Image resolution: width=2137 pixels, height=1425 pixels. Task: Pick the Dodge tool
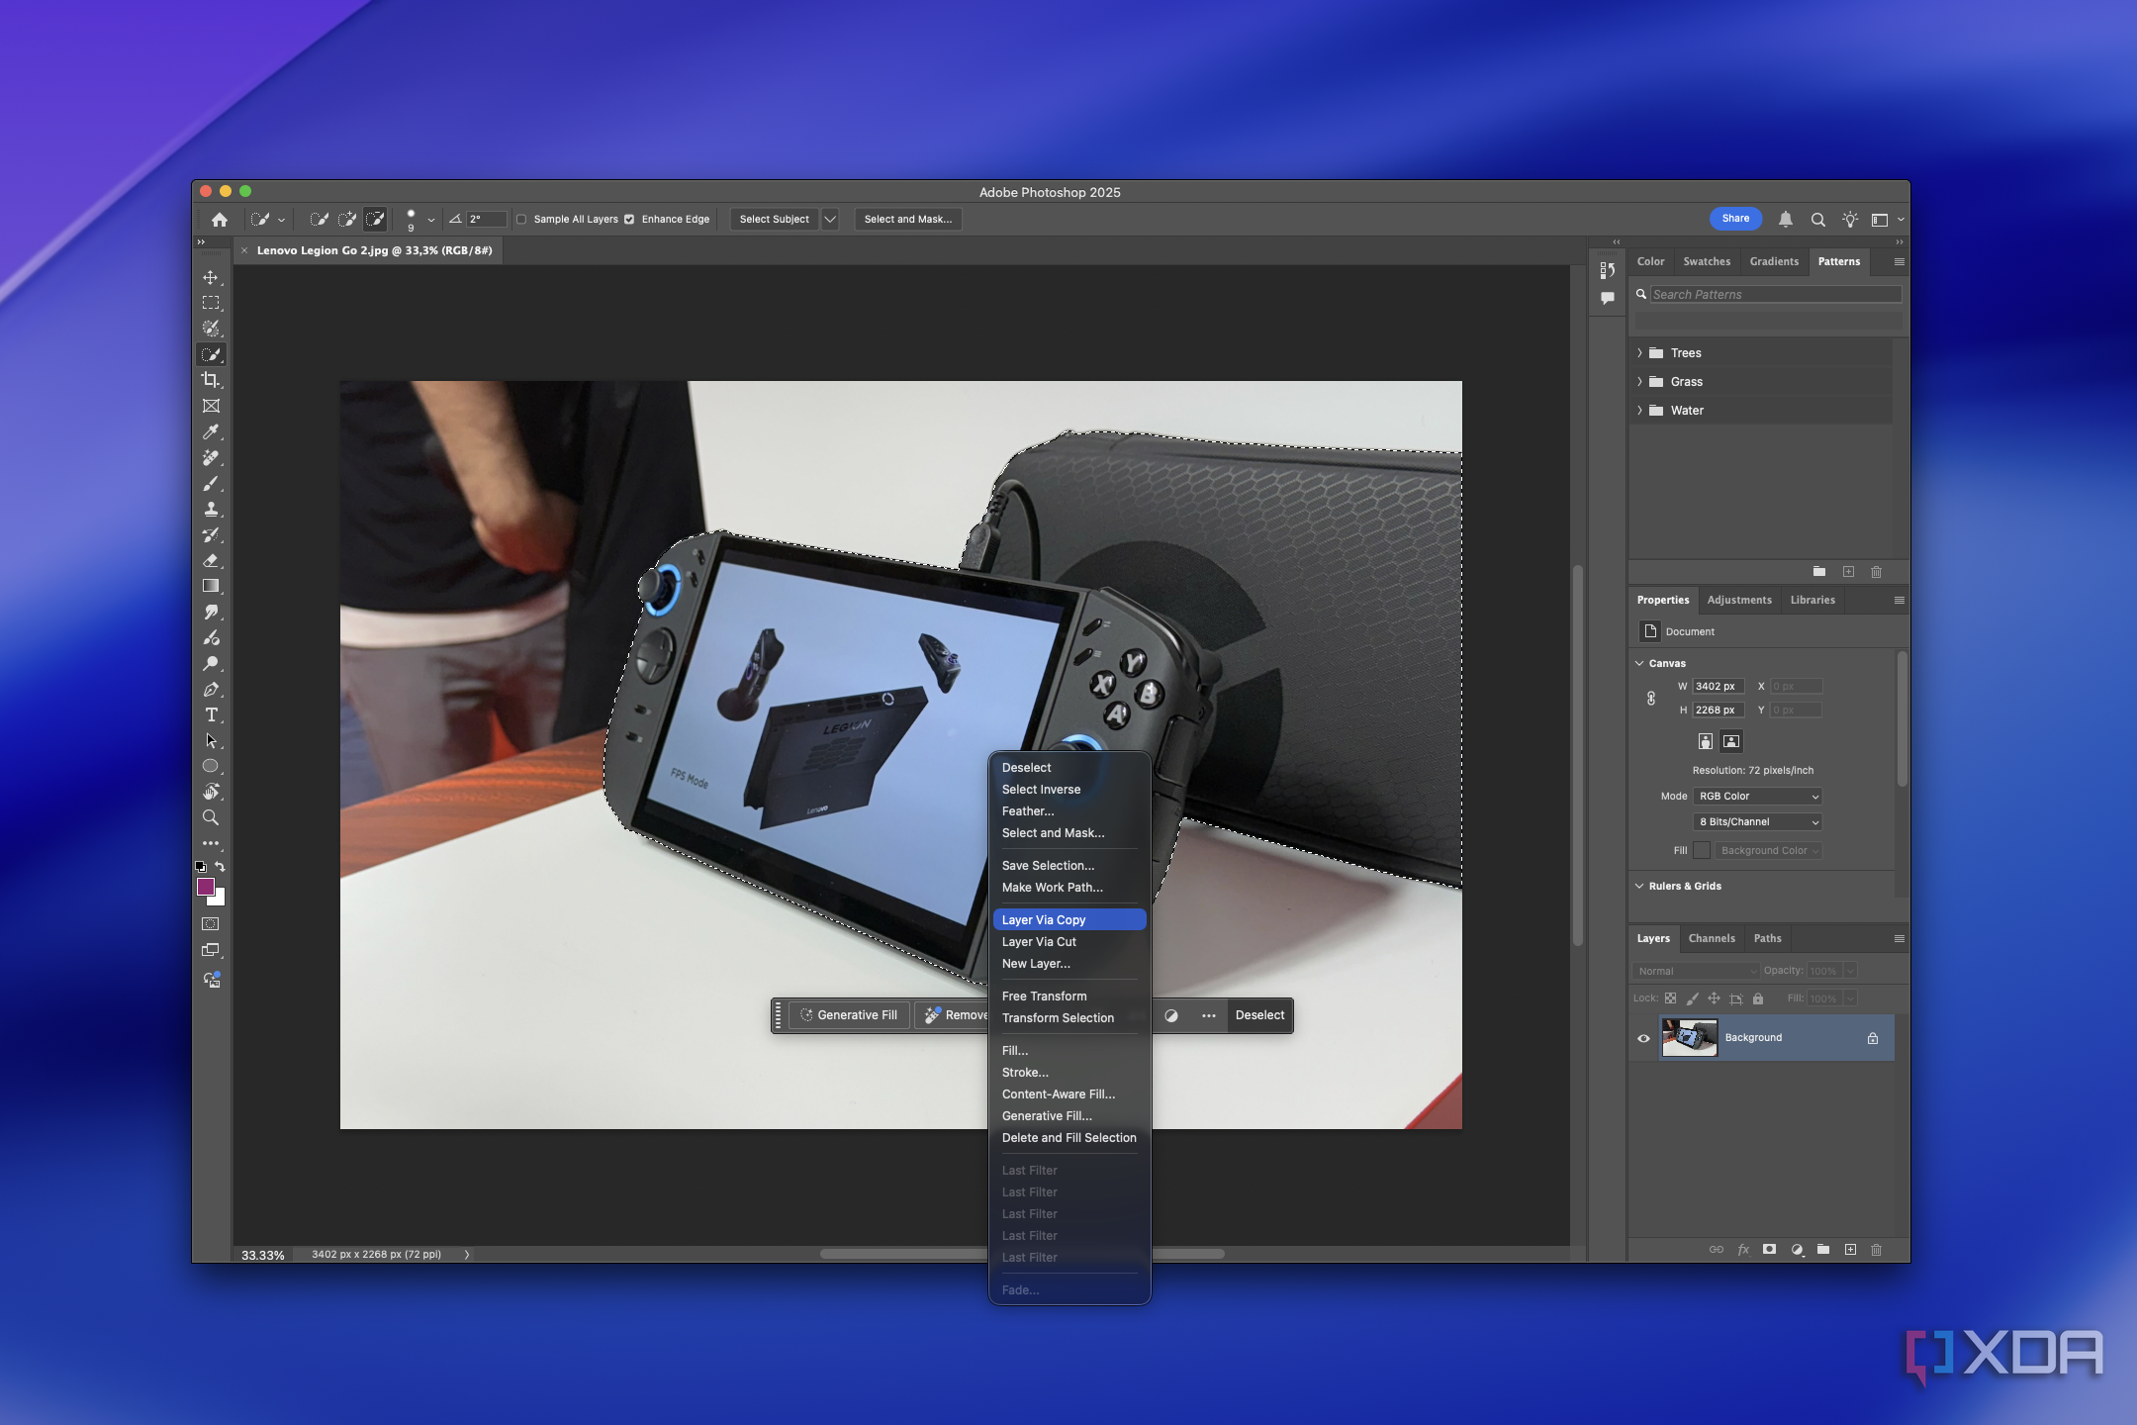click(211, 663)
